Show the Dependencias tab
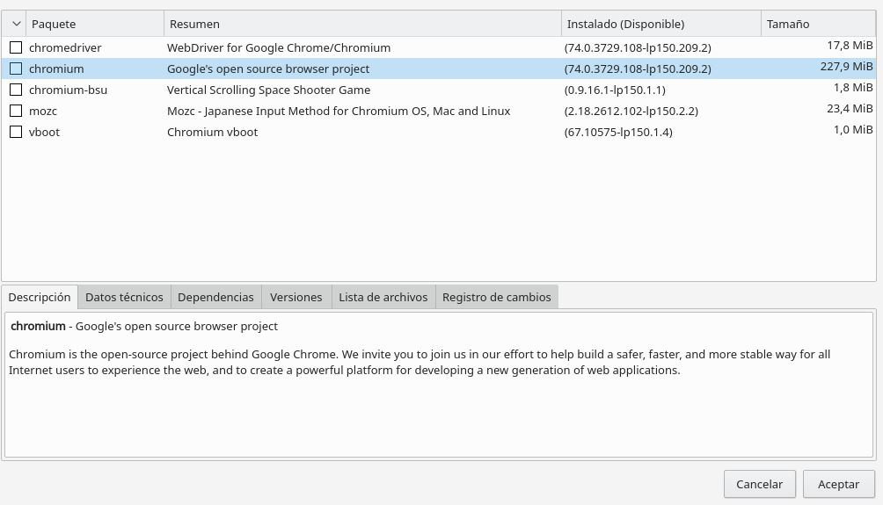 (215, 297)
